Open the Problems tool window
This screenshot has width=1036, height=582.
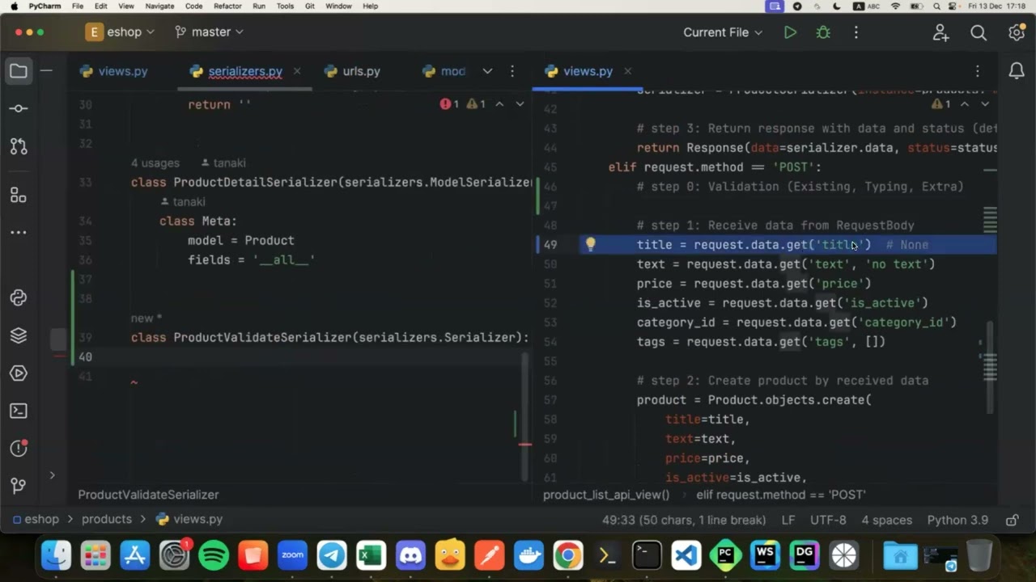pyautogui.click(x=18, y=448)
